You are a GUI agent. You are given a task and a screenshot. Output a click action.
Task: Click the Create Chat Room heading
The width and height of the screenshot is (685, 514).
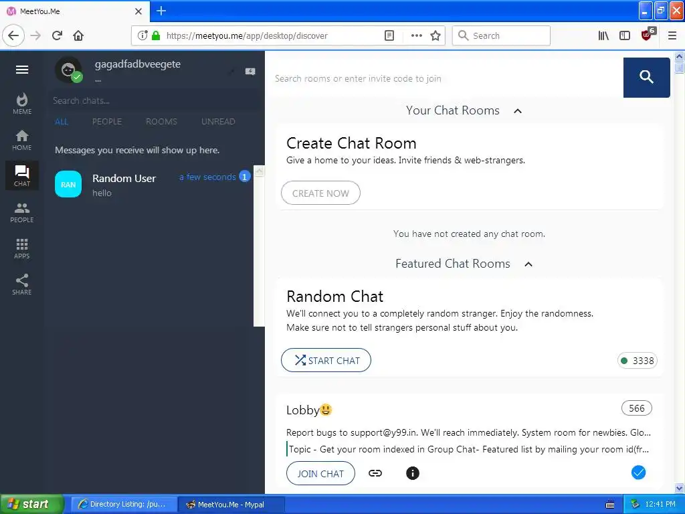point(351,143)
